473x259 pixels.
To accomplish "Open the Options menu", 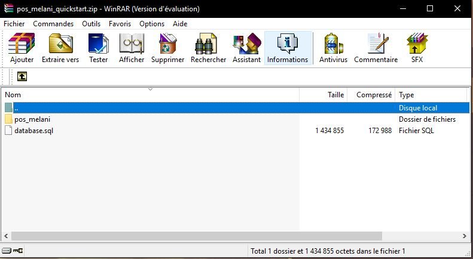I will pos(152,24).
